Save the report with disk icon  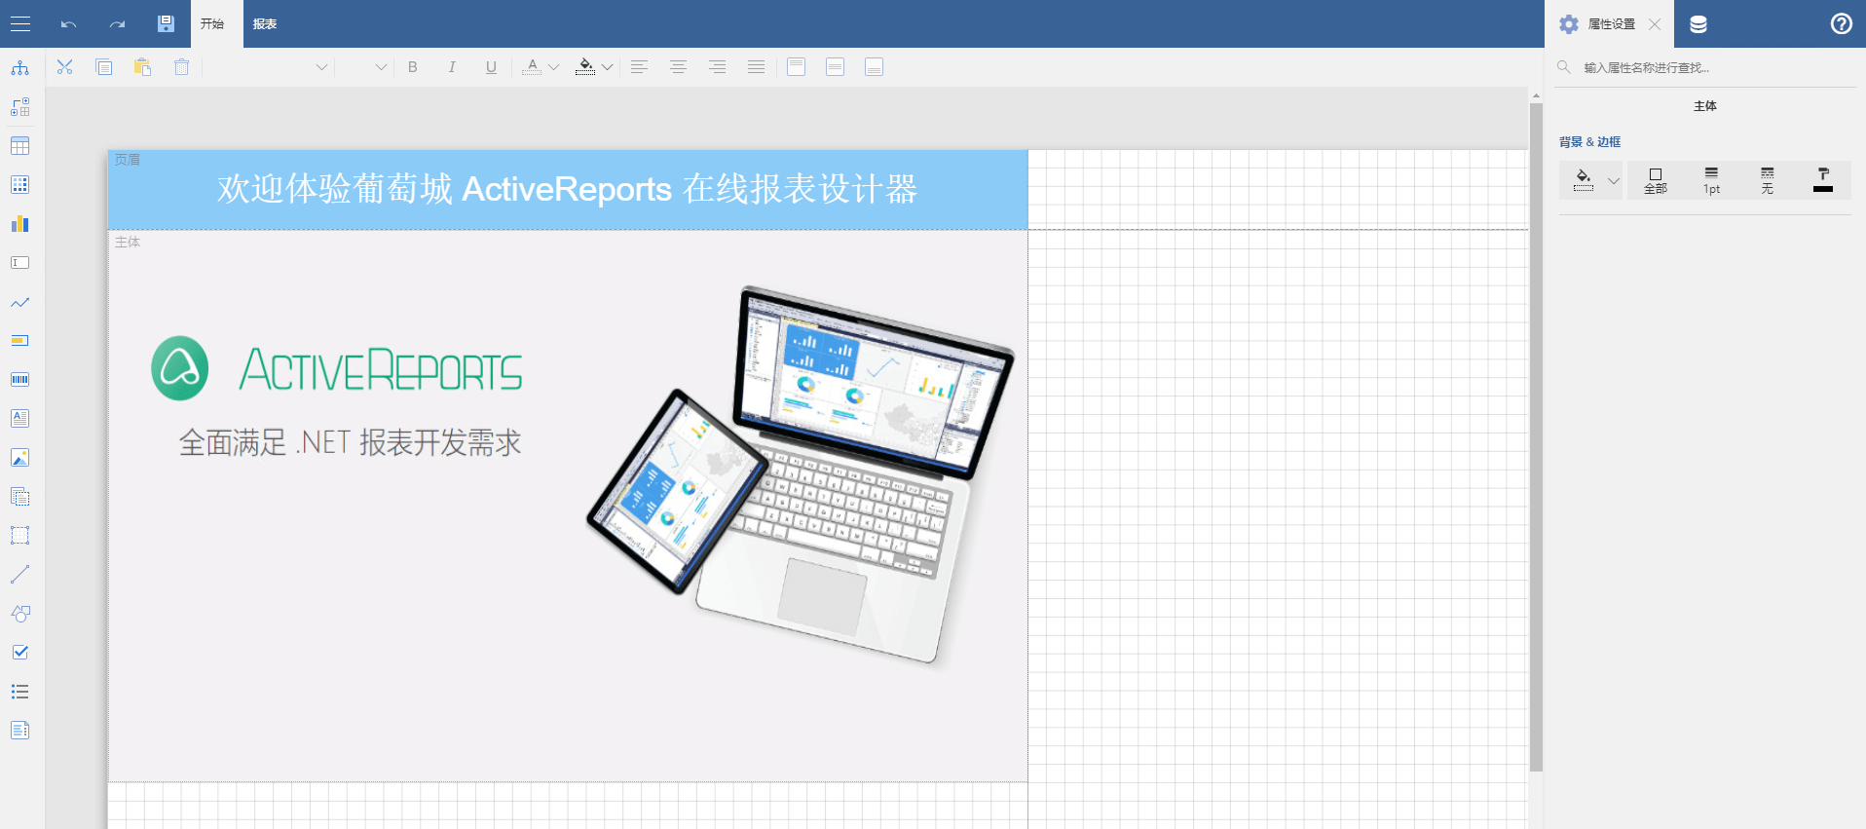click(166, 23)
